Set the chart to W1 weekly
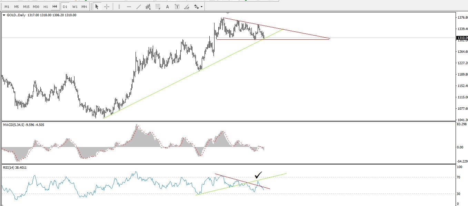This screenshot has width=468, height=206. [x=74, y=7]
